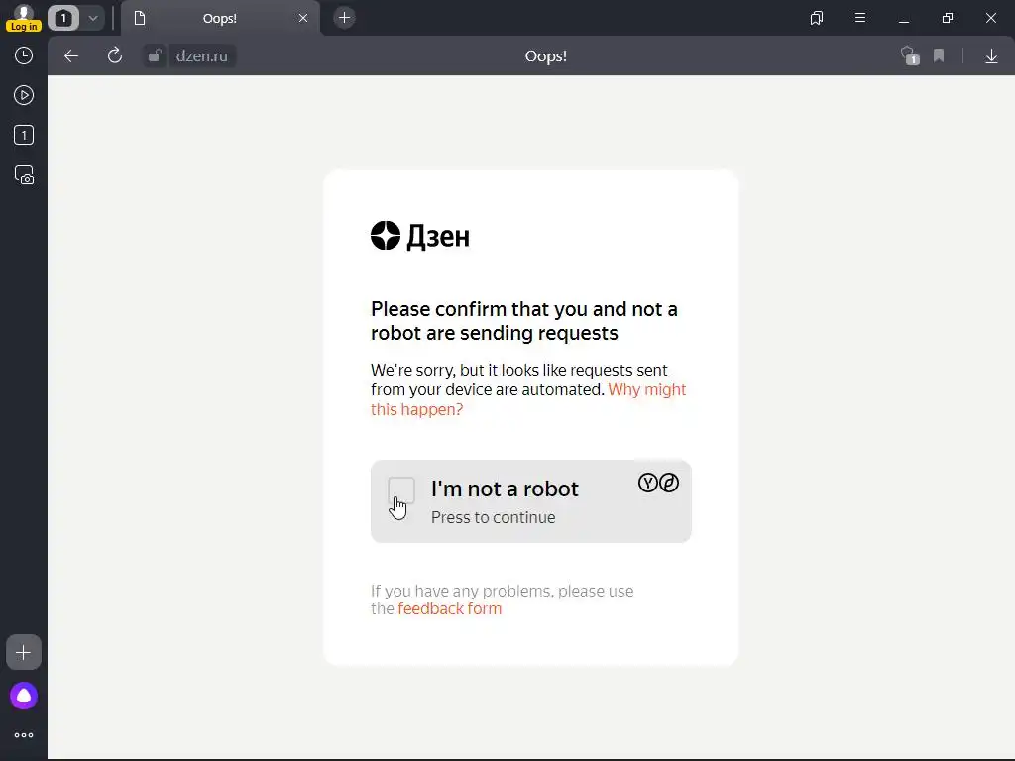The height and width of the screenshot is (761, 1015).
Task: Select the Oops! tab
Action: pyautogui.click(x=220, y=18)
